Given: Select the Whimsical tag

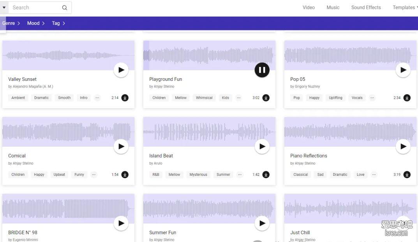Looking at the screenshot, I should click(204, 98).
